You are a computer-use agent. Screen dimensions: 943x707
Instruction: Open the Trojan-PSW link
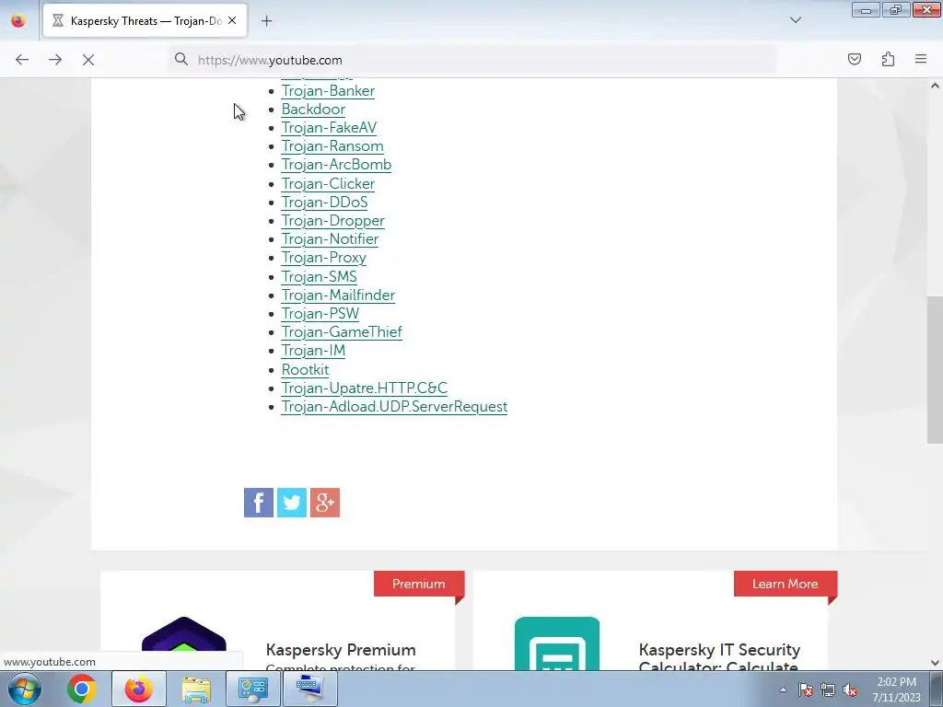(320, 314)
